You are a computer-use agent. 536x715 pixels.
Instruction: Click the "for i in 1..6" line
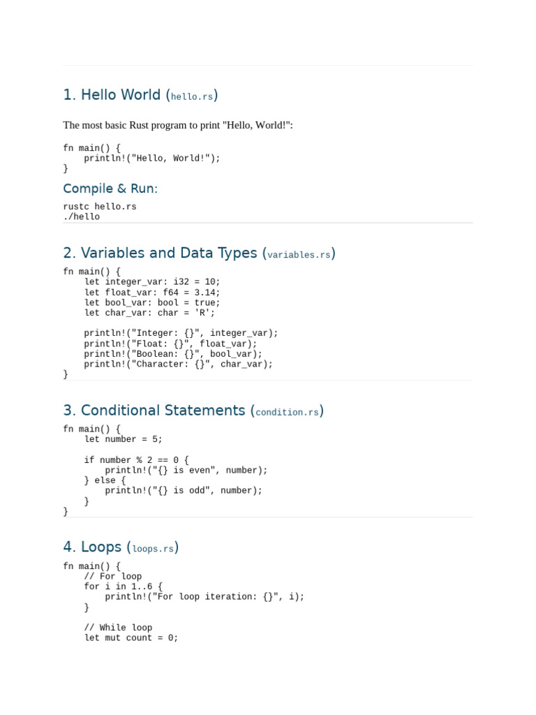tap(124, 587)
